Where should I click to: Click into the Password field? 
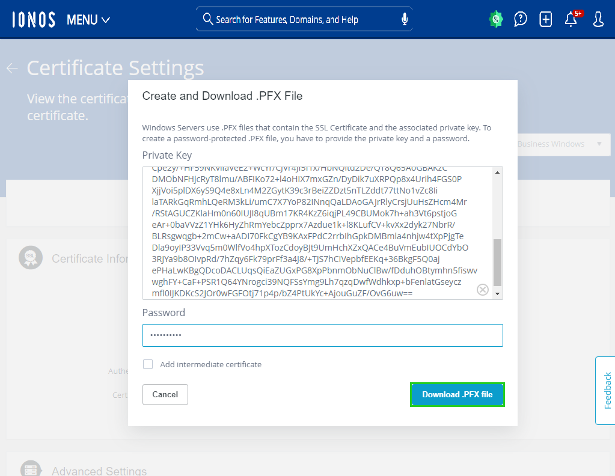coord(322,335)
